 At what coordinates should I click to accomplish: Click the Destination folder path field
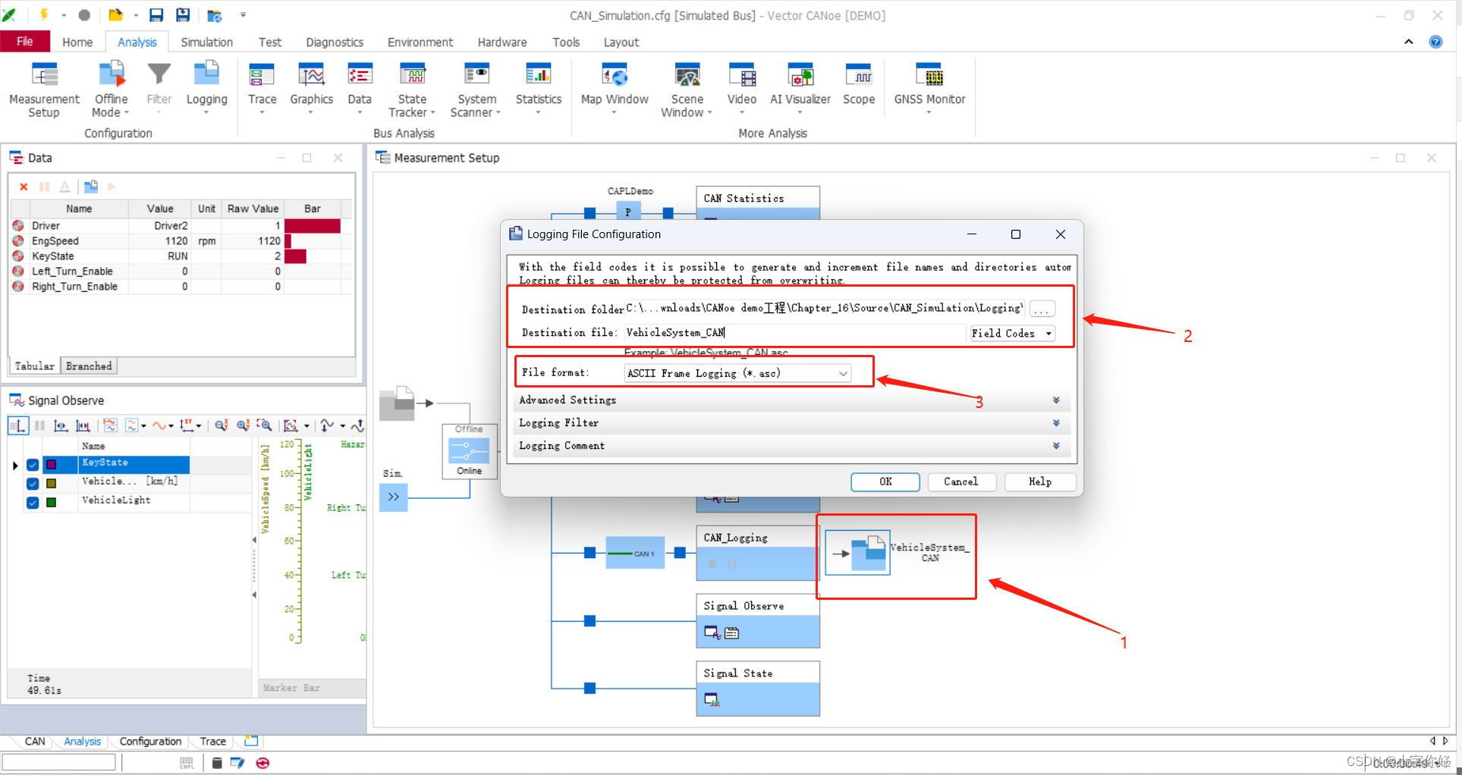pos(825,309)
